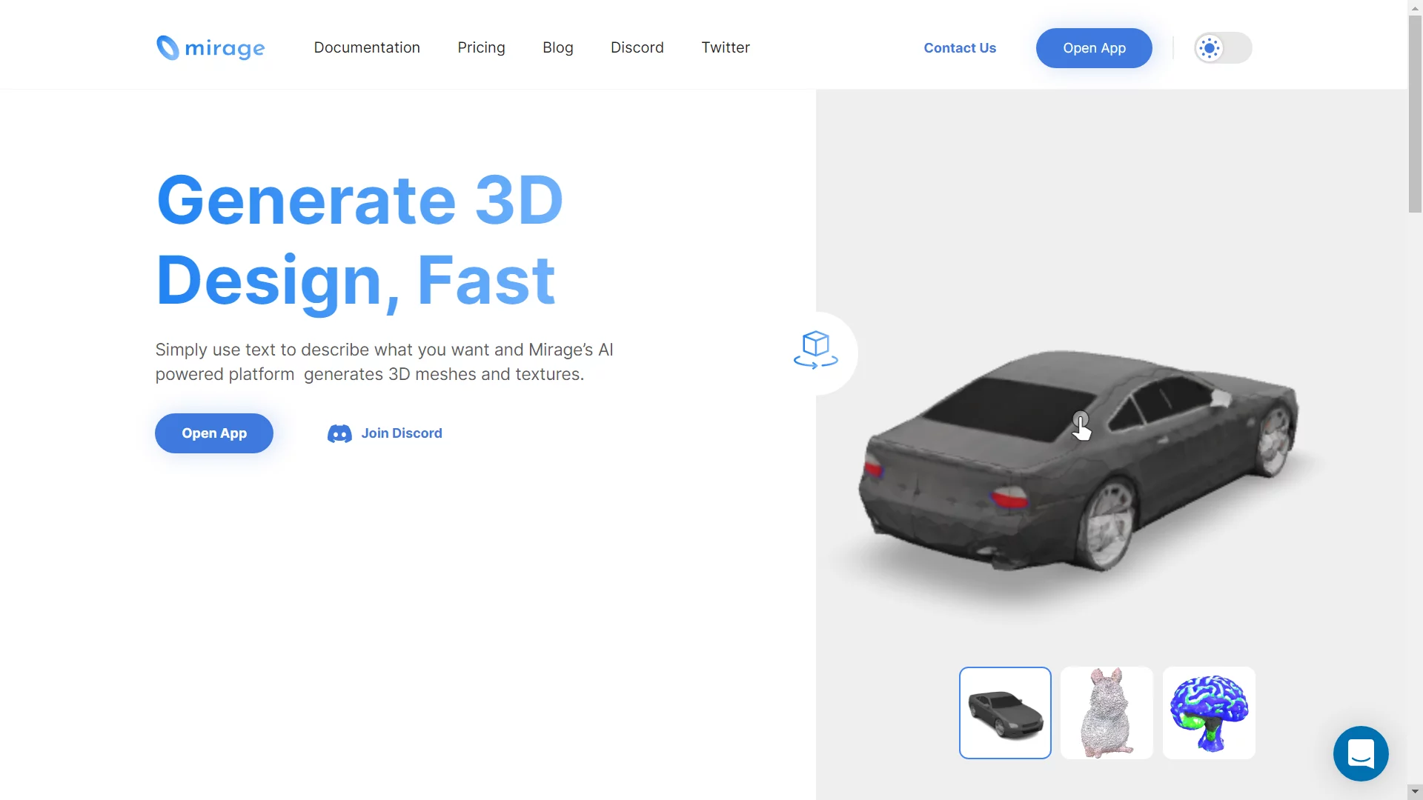Click the Contact Us button
The height and width of the screenshot is (800, 1423).
(x=960, y=48)
